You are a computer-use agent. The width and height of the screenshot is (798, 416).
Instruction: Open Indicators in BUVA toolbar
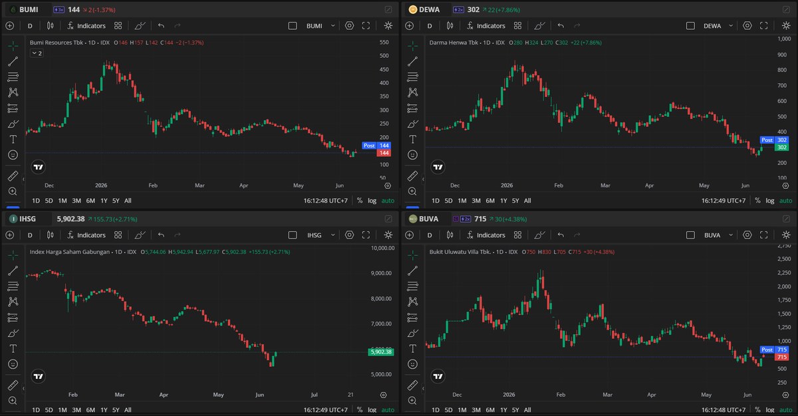pyautogui.click(x=485, y=235)
